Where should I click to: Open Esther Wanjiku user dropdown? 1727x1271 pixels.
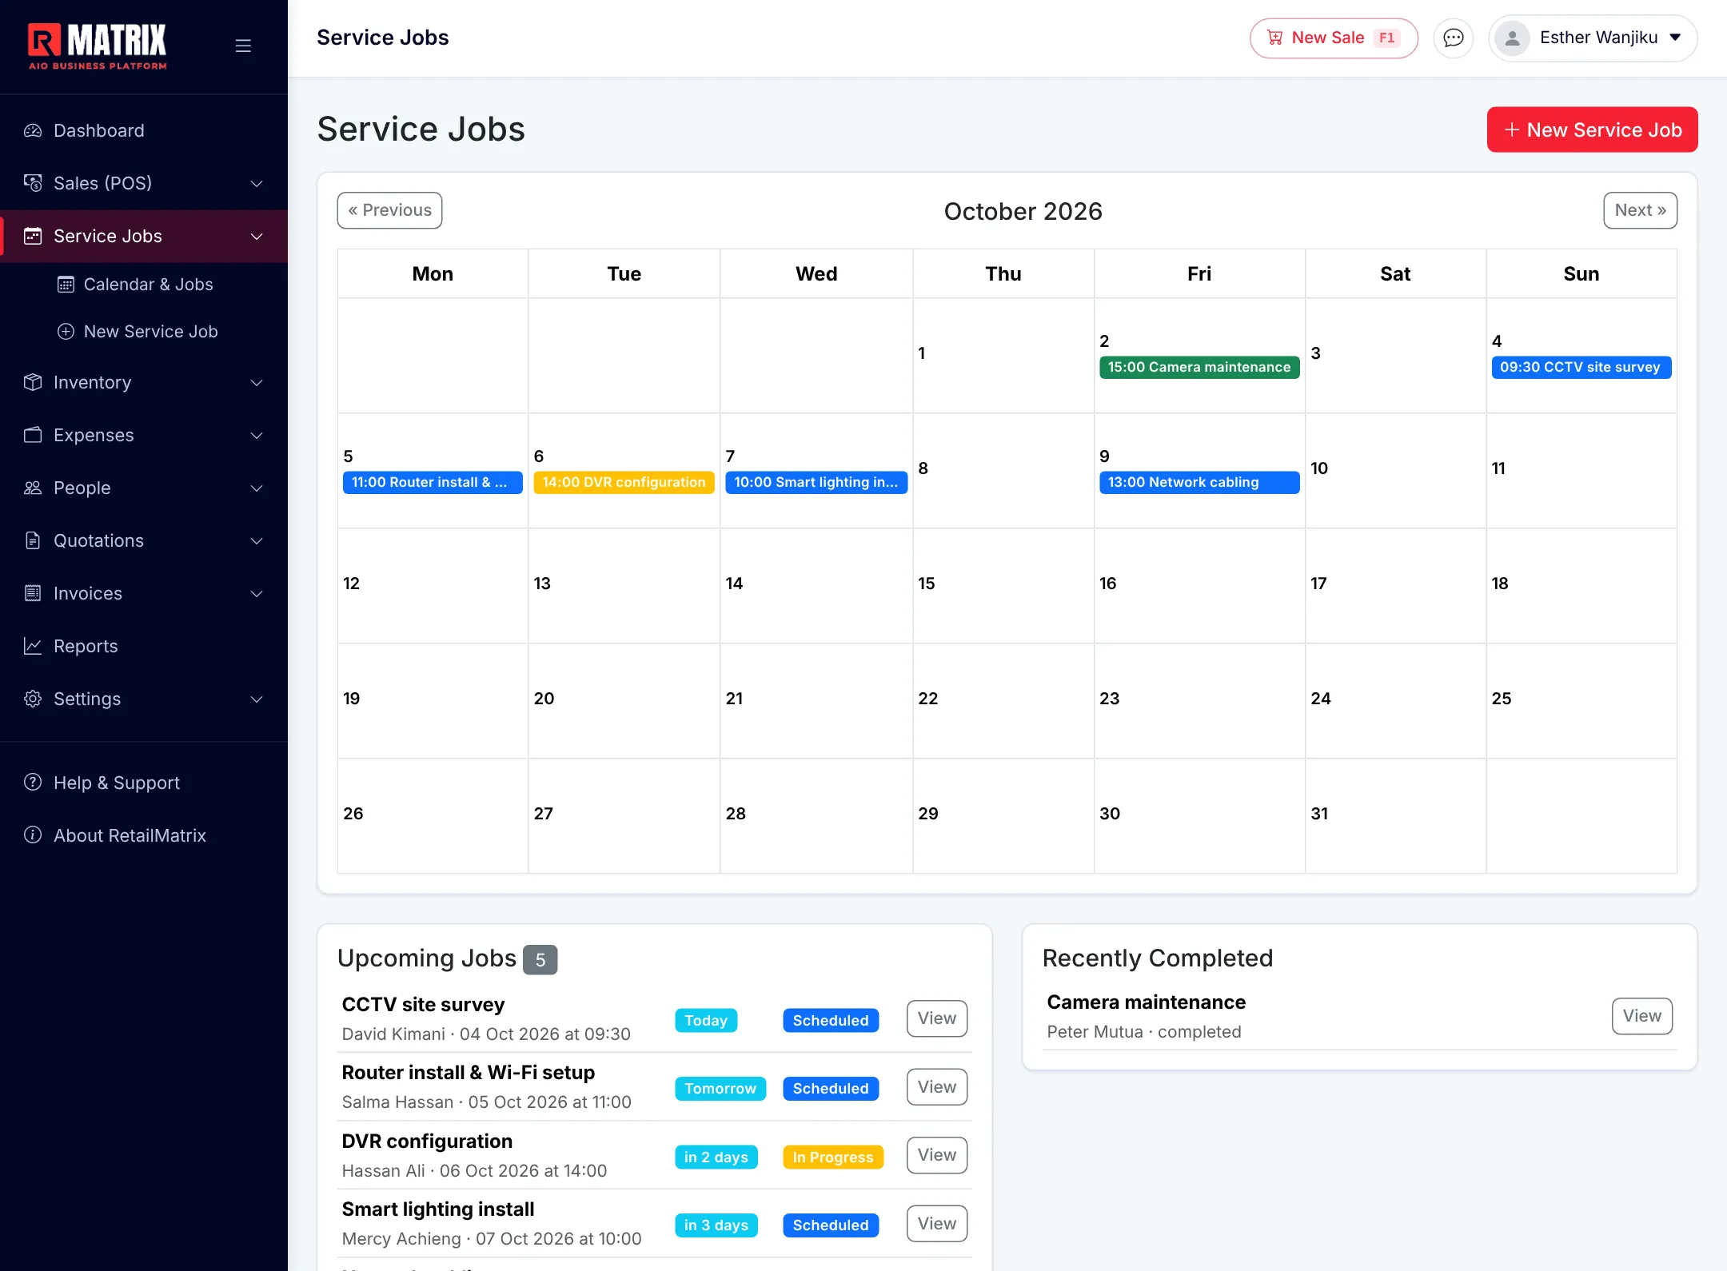(1592, 38)
